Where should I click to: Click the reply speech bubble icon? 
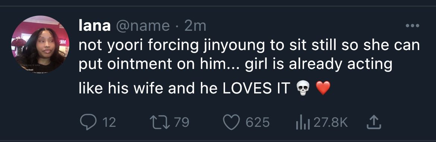pos(88,123)
